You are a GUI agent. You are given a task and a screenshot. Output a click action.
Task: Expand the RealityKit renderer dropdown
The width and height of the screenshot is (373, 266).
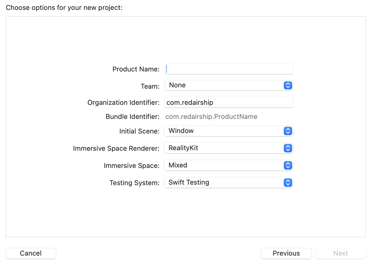point(224,148)
